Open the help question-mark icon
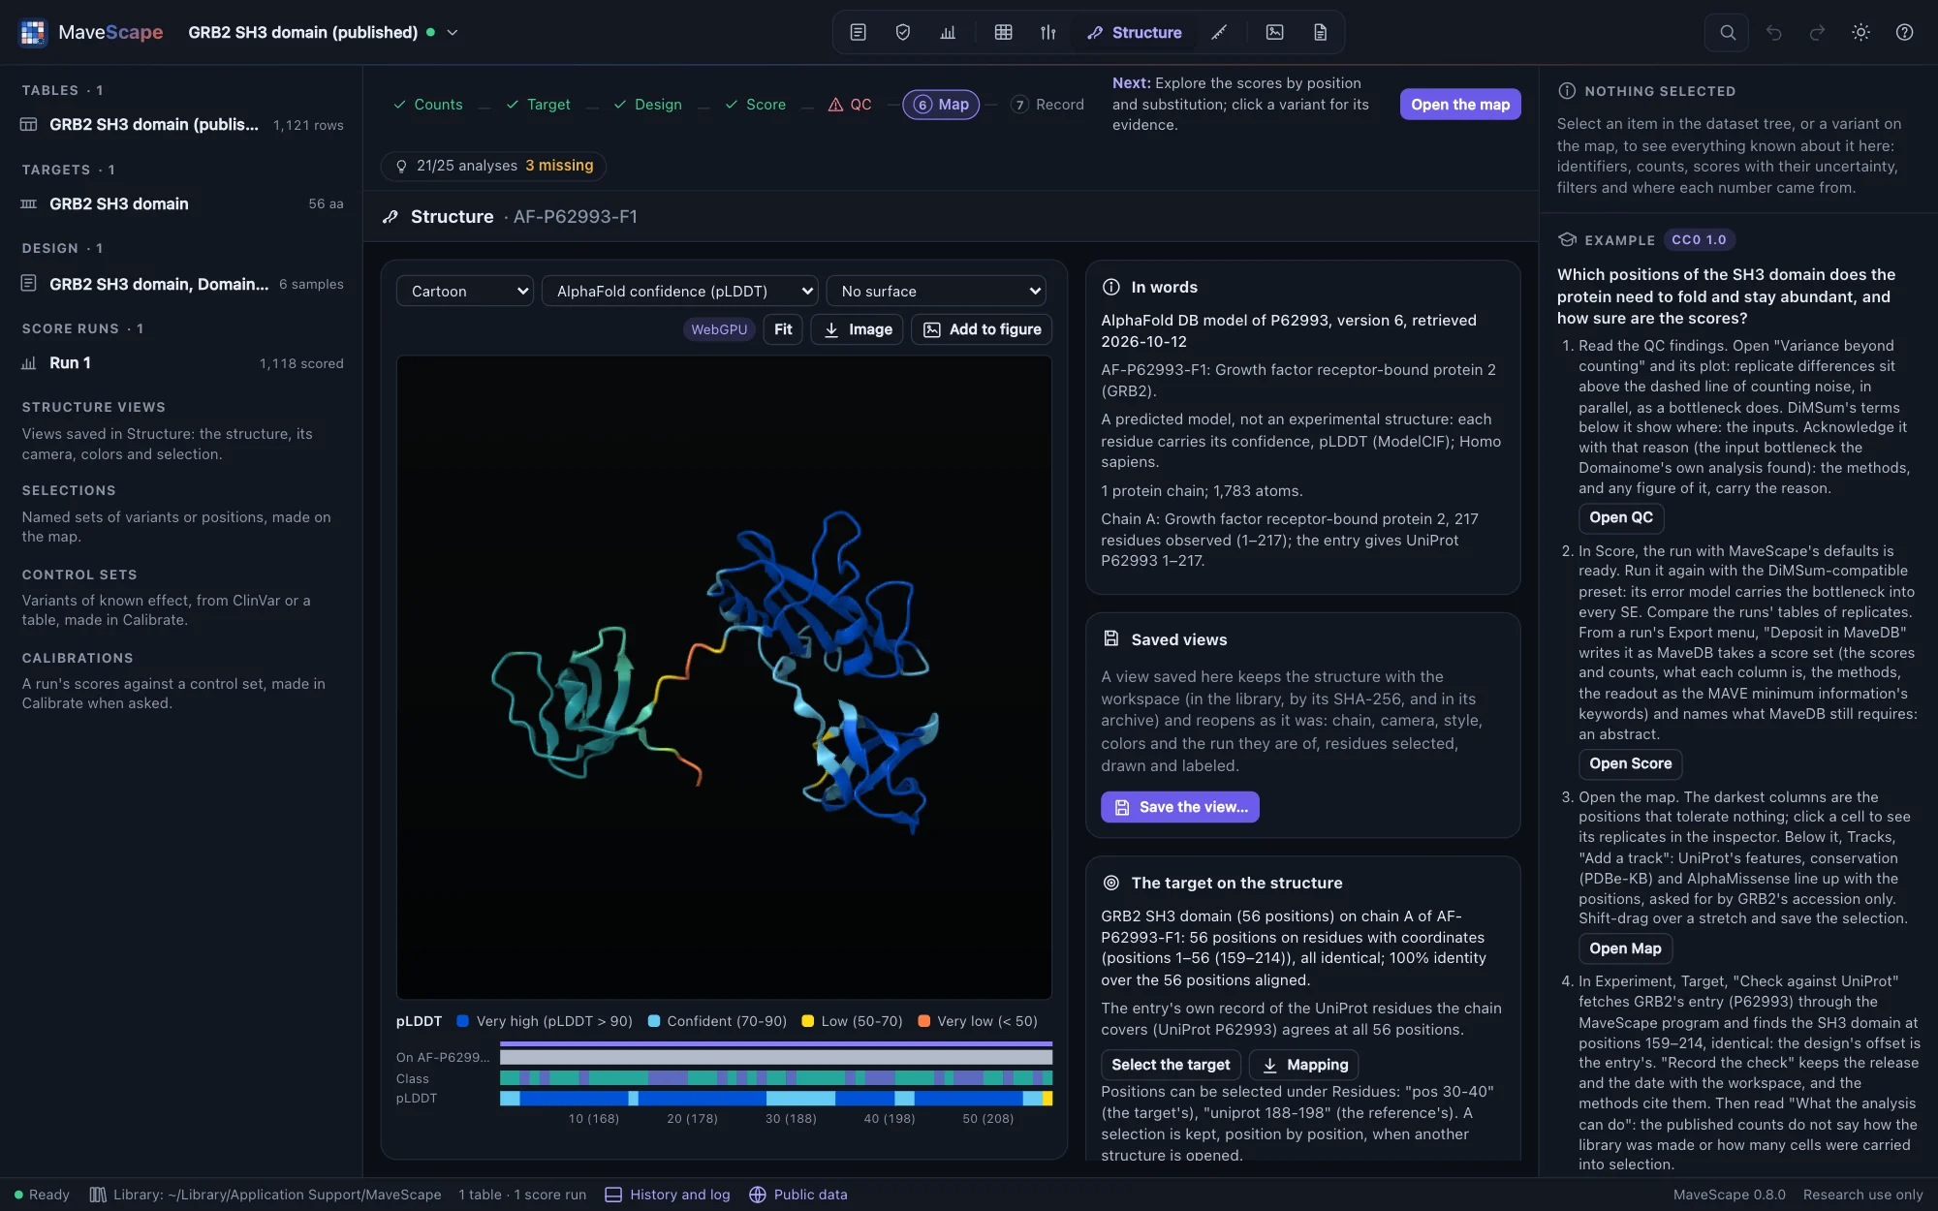The image size is (1938, 1211). coord(1904,32)
